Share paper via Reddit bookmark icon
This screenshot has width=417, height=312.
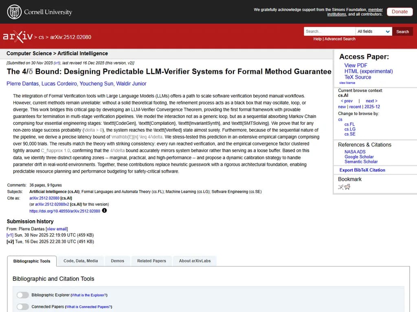pos(347,187)
